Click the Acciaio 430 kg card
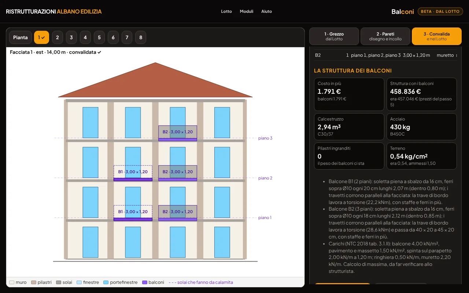469x293 pixels. tap(422, 127)
